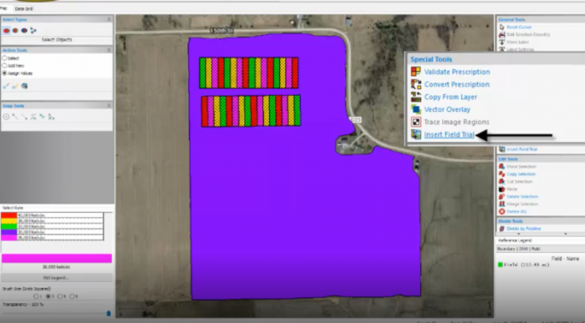Set brush size to 1

36,296
